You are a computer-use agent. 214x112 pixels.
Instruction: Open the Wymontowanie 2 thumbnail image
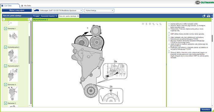pos(13,56)
